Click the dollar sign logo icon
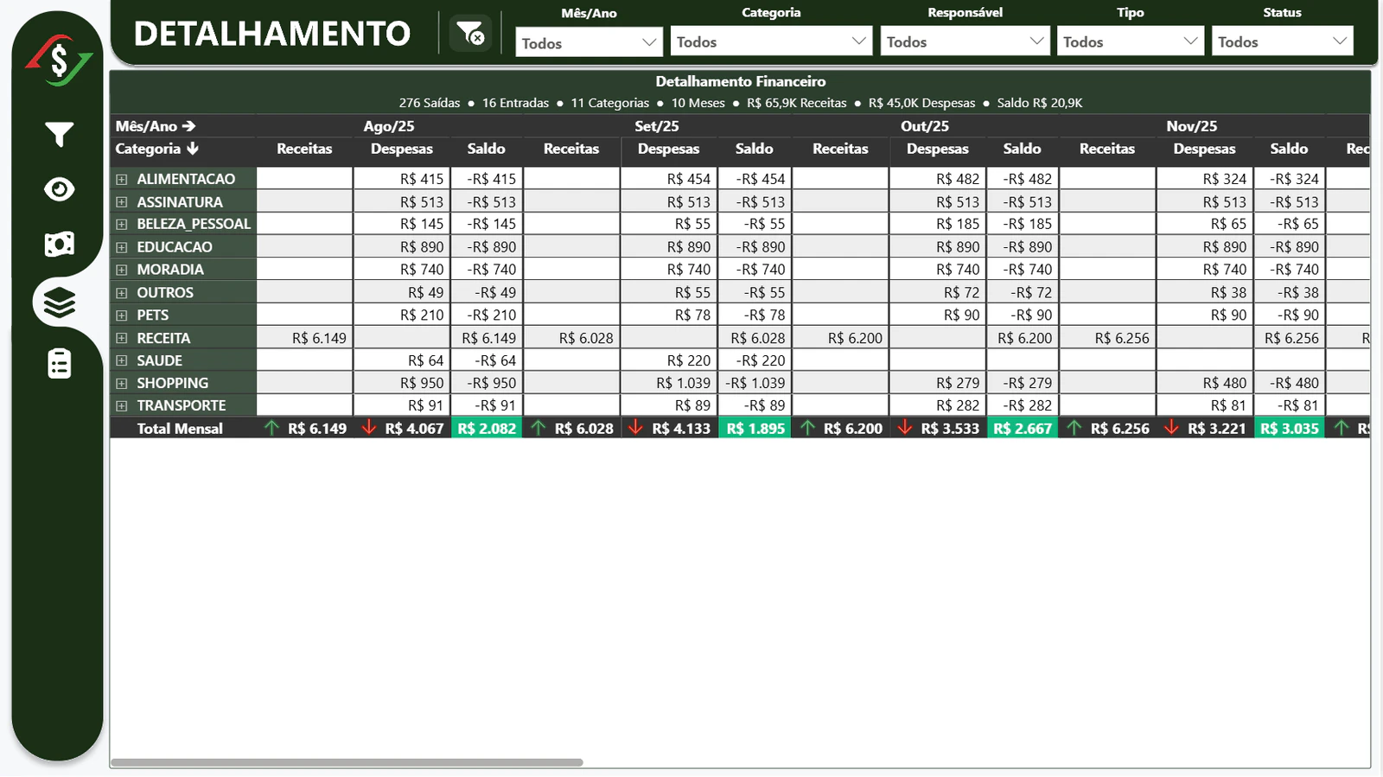Image resolution: width=1383 pixels, height=777 pixels. 59,61
